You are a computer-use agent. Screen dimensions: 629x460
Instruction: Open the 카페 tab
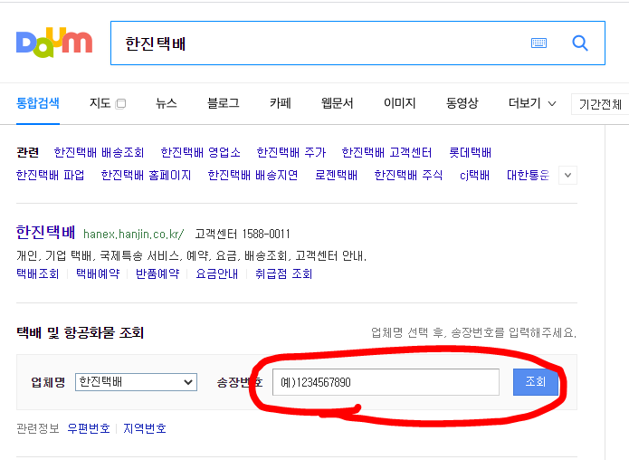click(x=280, y=103)
